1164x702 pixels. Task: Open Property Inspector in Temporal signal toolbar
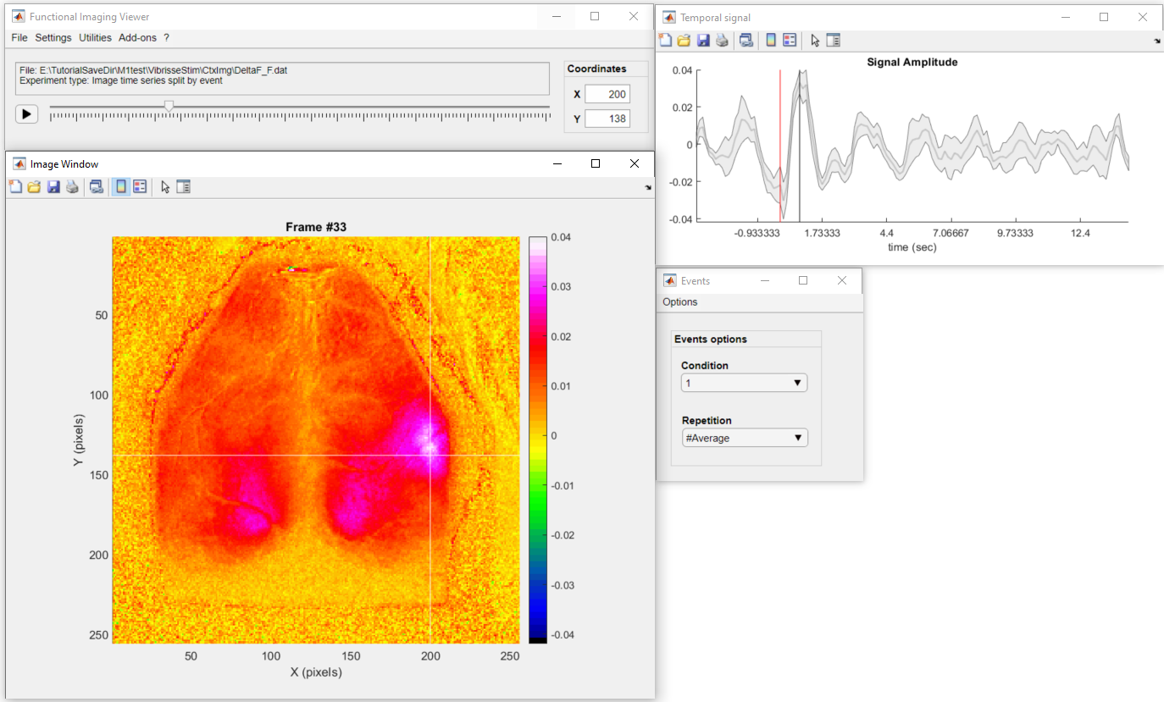[833, 40]
